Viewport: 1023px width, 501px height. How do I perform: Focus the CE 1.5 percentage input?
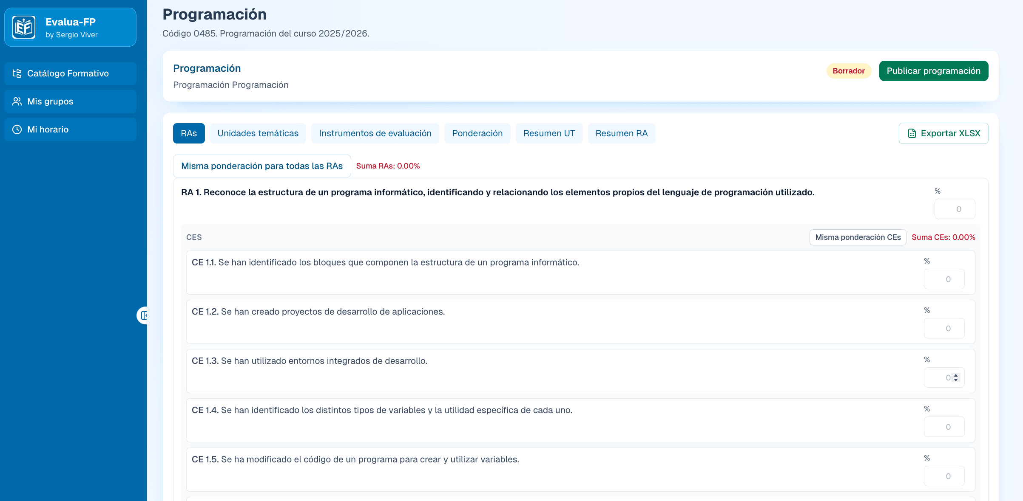tap(944, 476)
